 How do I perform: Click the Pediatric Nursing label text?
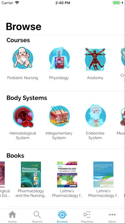(23, 78)
